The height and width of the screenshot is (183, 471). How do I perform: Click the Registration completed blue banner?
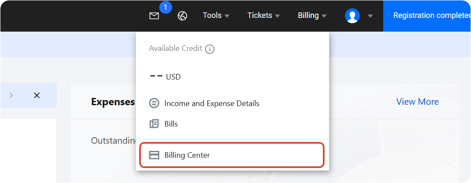pyautogui.click(x=427, y=16)
